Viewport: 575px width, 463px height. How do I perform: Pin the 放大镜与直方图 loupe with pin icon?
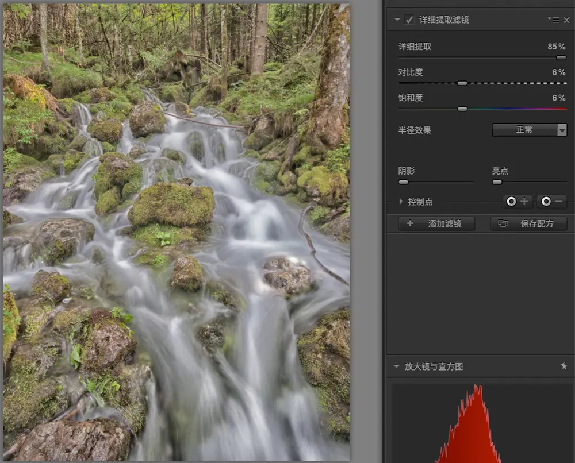pyautogui.click(x=563, y=366)
